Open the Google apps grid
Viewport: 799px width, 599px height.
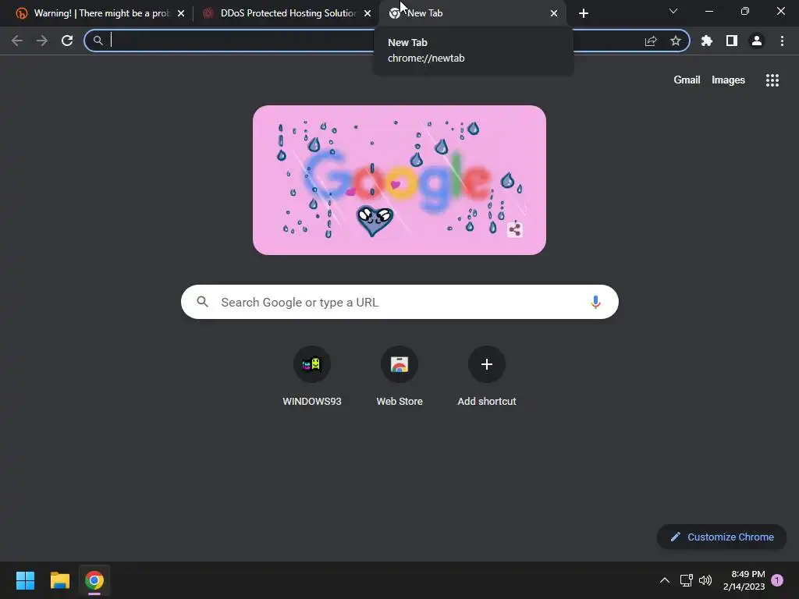[772, 80]
